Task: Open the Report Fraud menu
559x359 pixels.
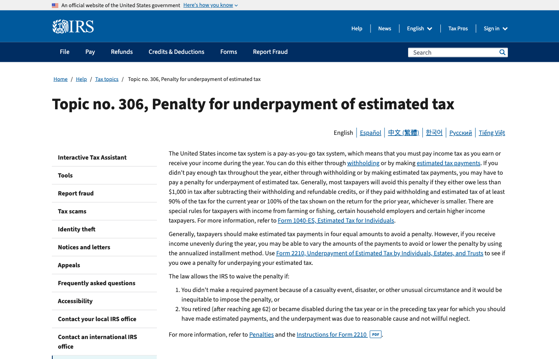Action: pyautogui.click(x=270, y=52)
